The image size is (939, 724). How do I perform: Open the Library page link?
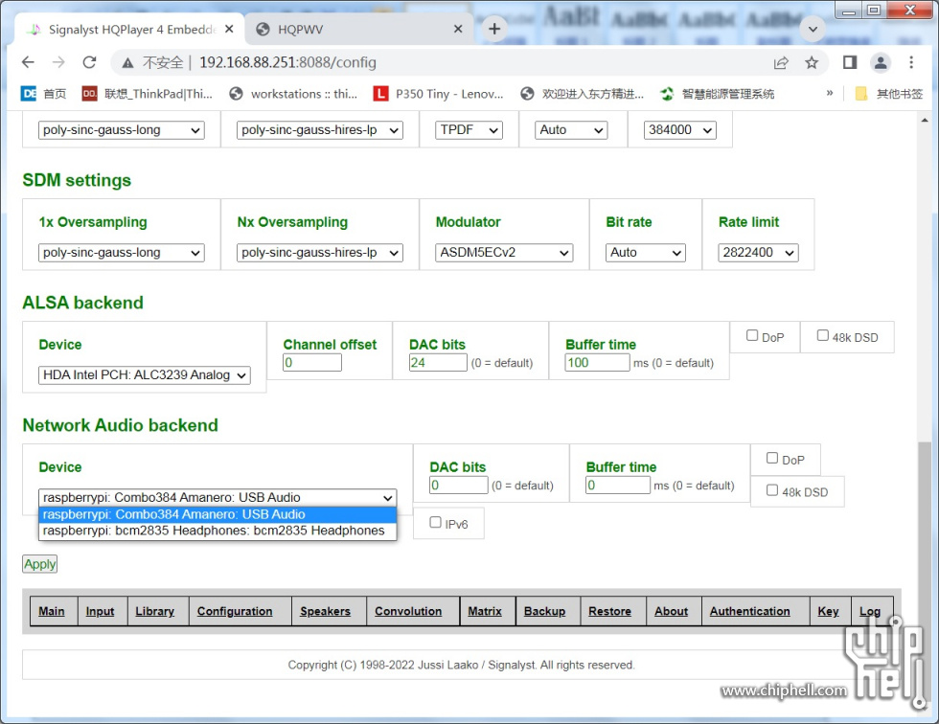point(154,611)
